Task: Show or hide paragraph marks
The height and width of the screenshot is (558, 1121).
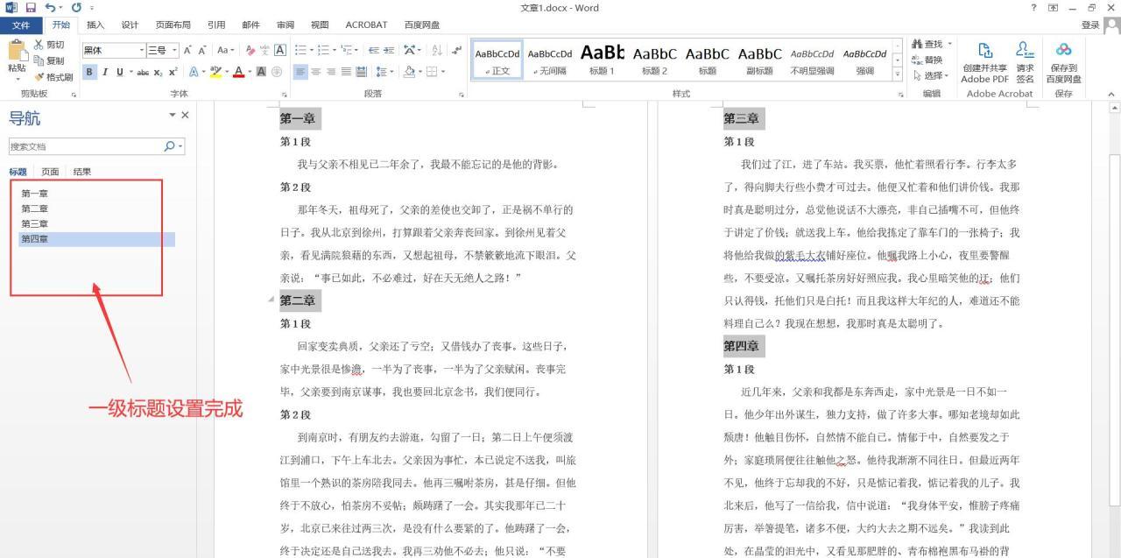Action: coord(456,51)
